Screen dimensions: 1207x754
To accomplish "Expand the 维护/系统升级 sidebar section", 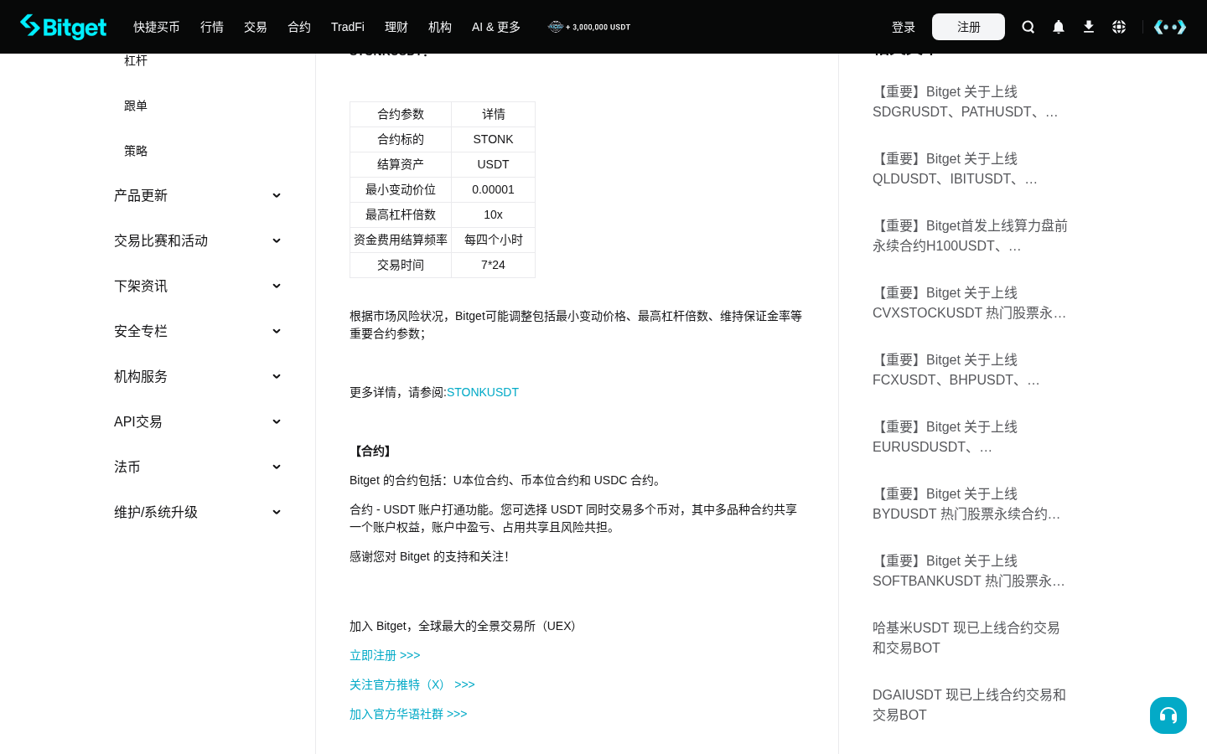I will pos(198,512).
